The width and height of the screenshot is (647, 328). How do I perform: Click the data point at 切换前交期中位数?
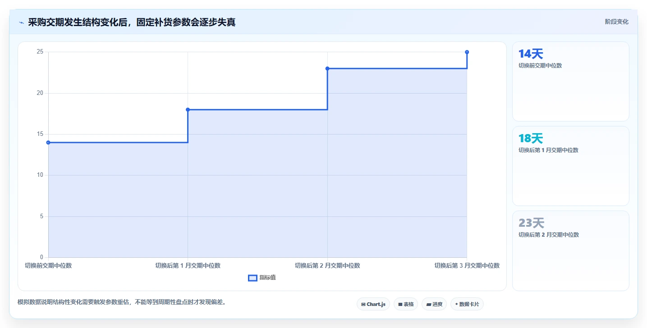pos(48,143)
